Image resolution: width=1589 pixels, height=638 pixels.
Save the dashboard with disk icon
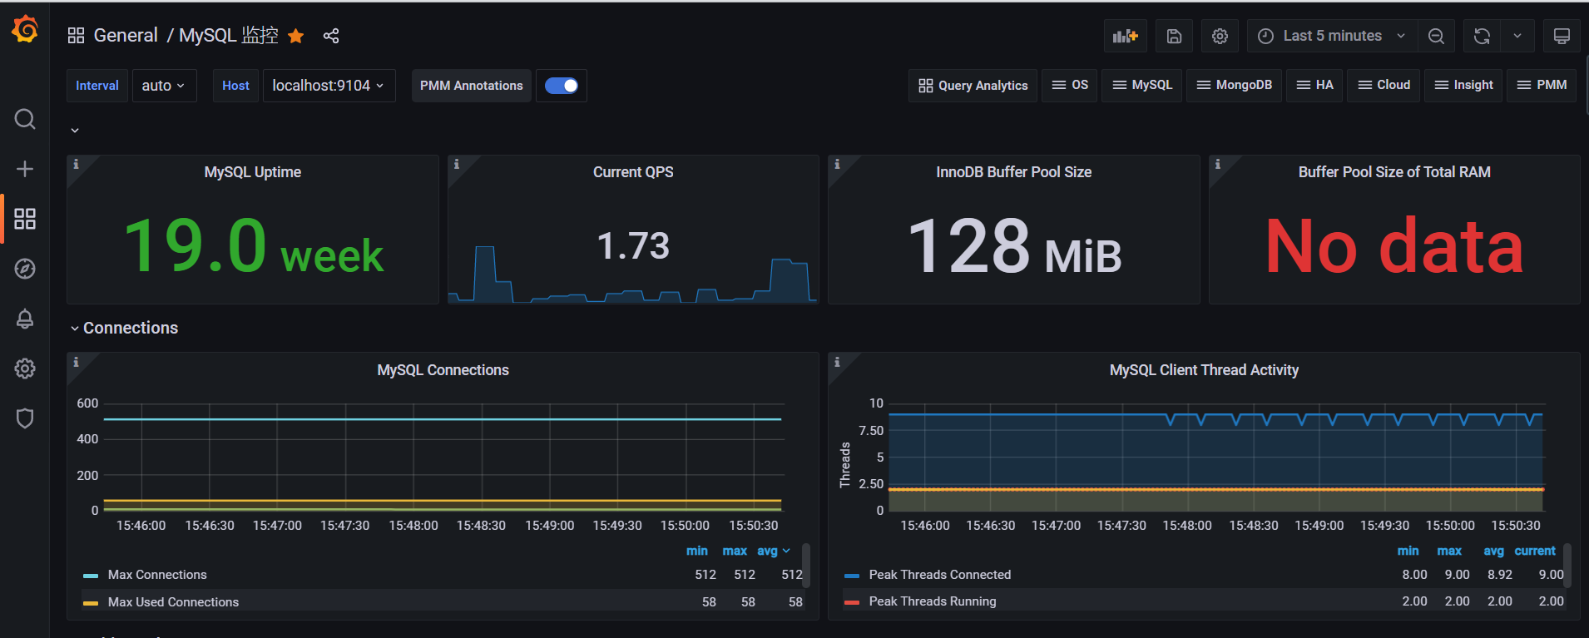click(x=1174, y=36)
